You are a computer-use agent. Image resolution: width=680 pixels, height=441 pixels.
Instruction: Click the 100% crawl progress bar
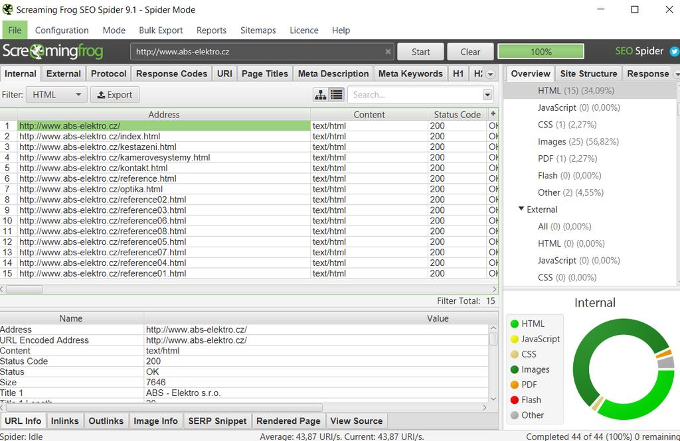(x=541, y=52)
